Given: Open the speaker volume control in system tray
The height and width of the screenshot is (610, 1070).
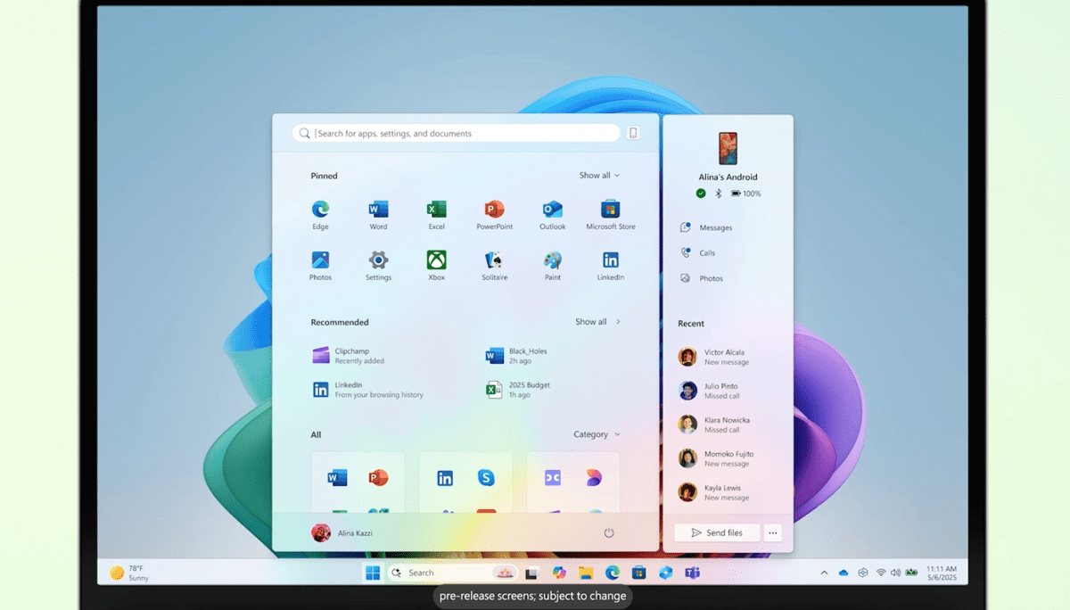Looking at the screenshot, I should [895, 572].
